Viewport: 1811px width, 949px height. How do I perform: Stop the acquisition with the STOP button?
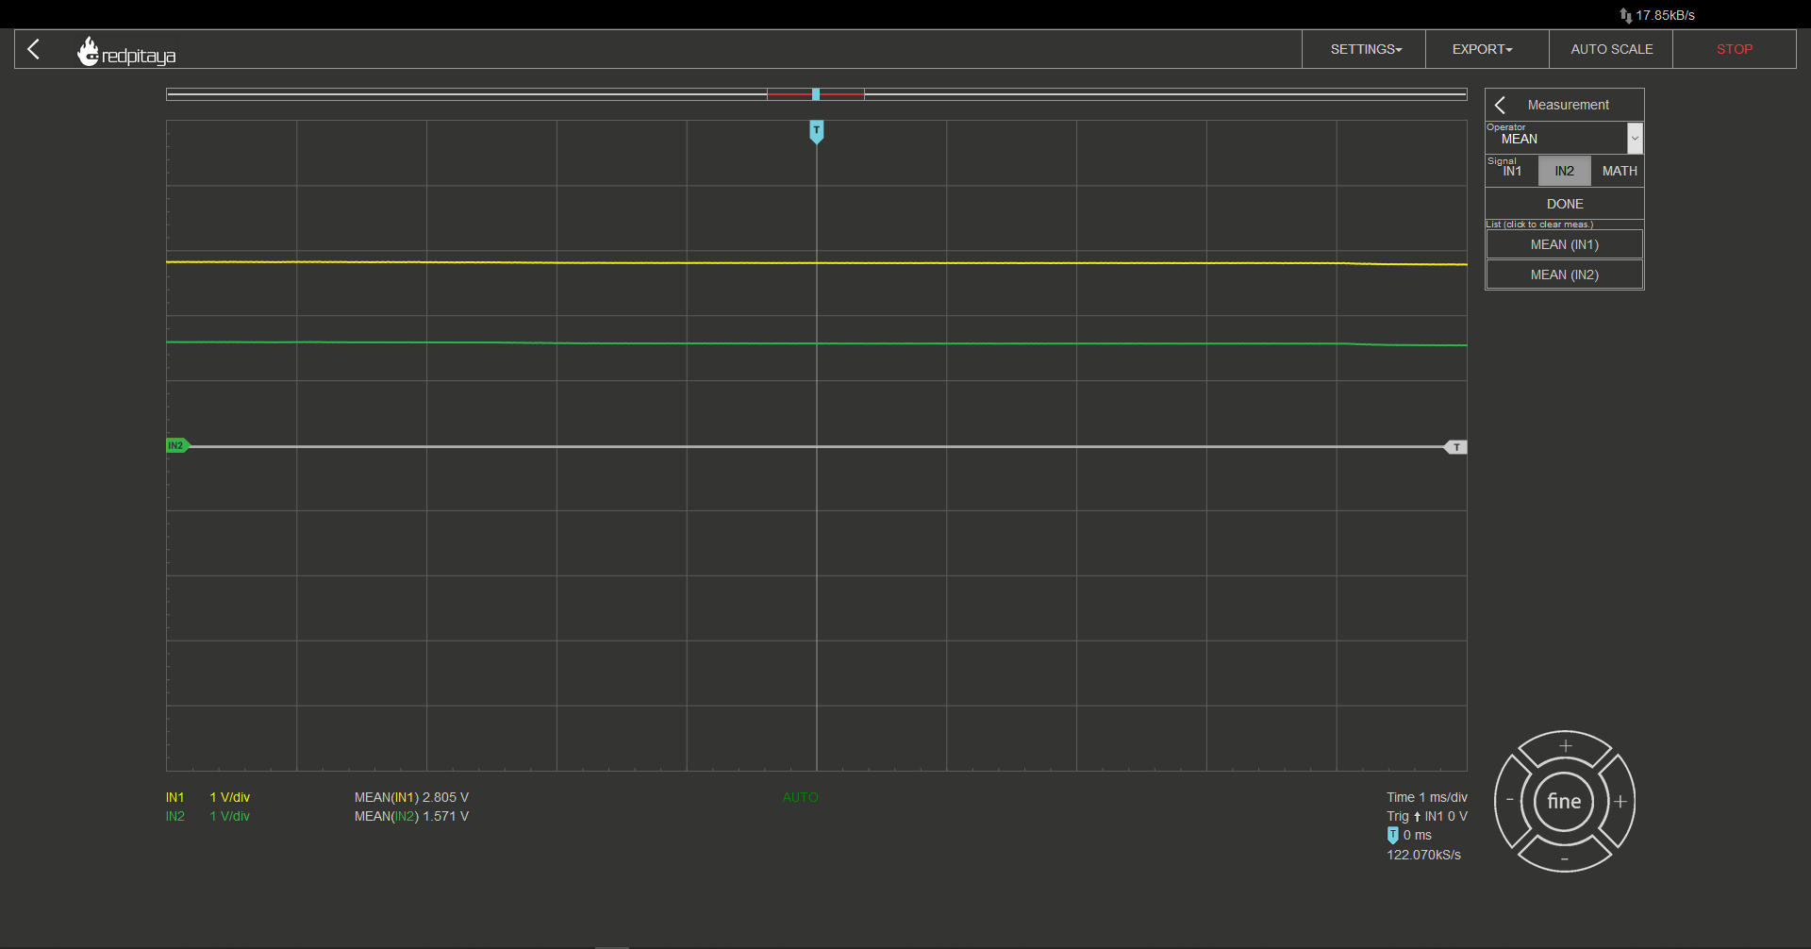pos(1734,49)
